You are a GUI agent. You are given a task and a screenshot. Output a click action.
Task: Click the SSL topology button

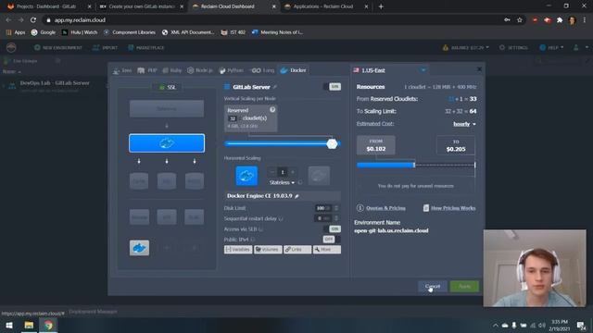(x=167, y=87)
